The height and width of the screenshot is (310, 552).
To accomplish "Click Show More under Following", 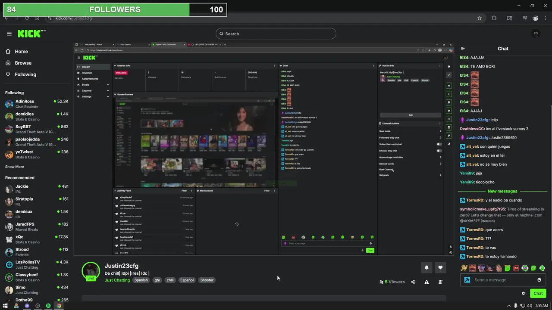I will tap(15, 167).
